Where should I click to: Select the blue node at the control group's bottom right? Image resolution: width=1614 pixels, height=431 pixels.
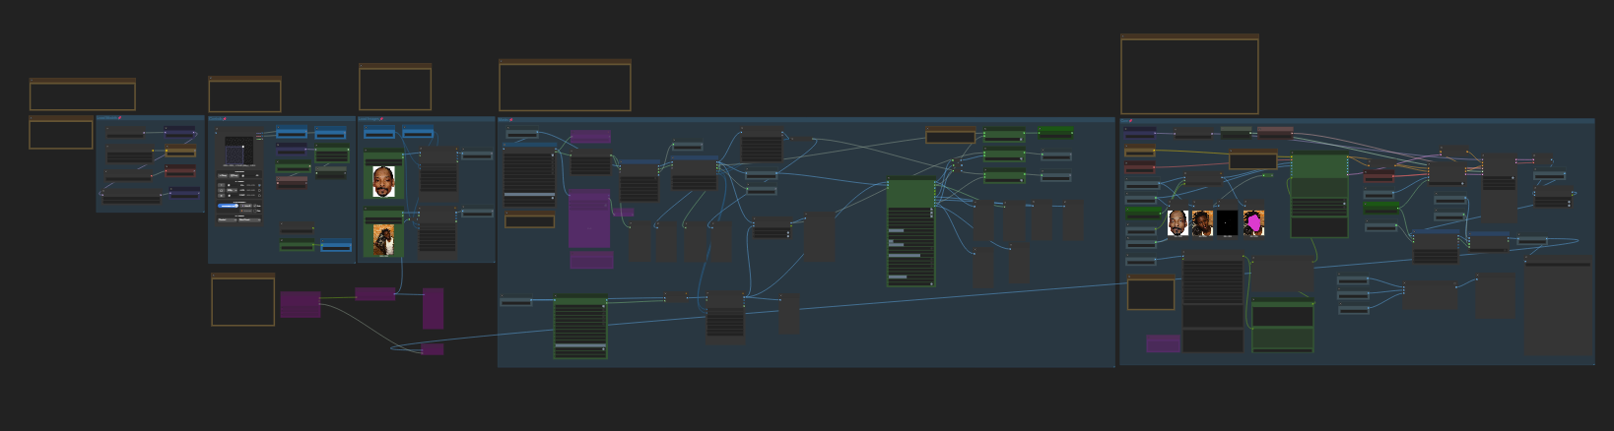point(336,245)
